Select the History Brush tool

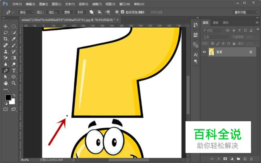click(x=14, y=52)
